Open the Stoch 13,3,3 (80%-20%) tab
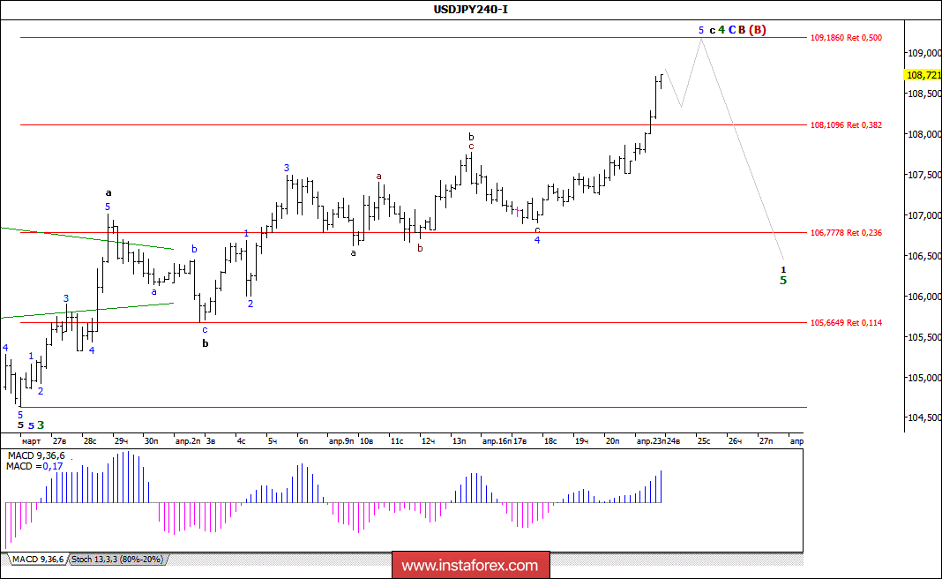The height and width of the screenshot is (579, 942). point(117,560)
